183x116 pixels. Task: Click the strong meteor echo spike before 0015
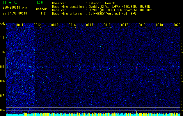(84, 65)
